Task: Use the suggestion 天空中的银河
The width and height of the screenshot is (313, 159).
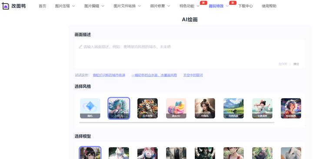Action: coord(193,75)
